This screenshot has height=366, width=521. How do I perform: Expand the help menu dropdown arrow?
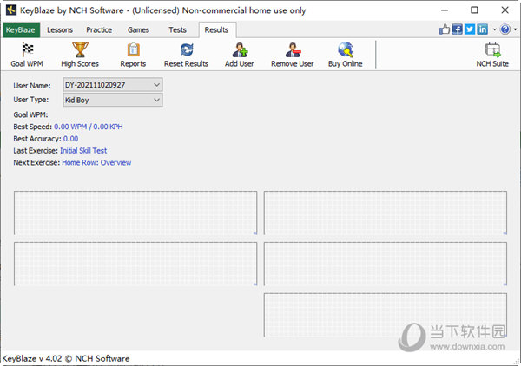[x=515, y=29]
